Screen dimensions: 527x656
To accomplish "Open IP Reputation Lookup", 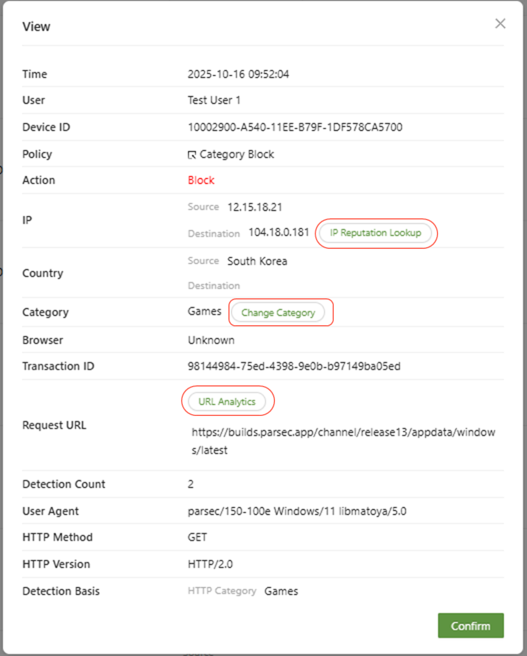I will point(375,233).
